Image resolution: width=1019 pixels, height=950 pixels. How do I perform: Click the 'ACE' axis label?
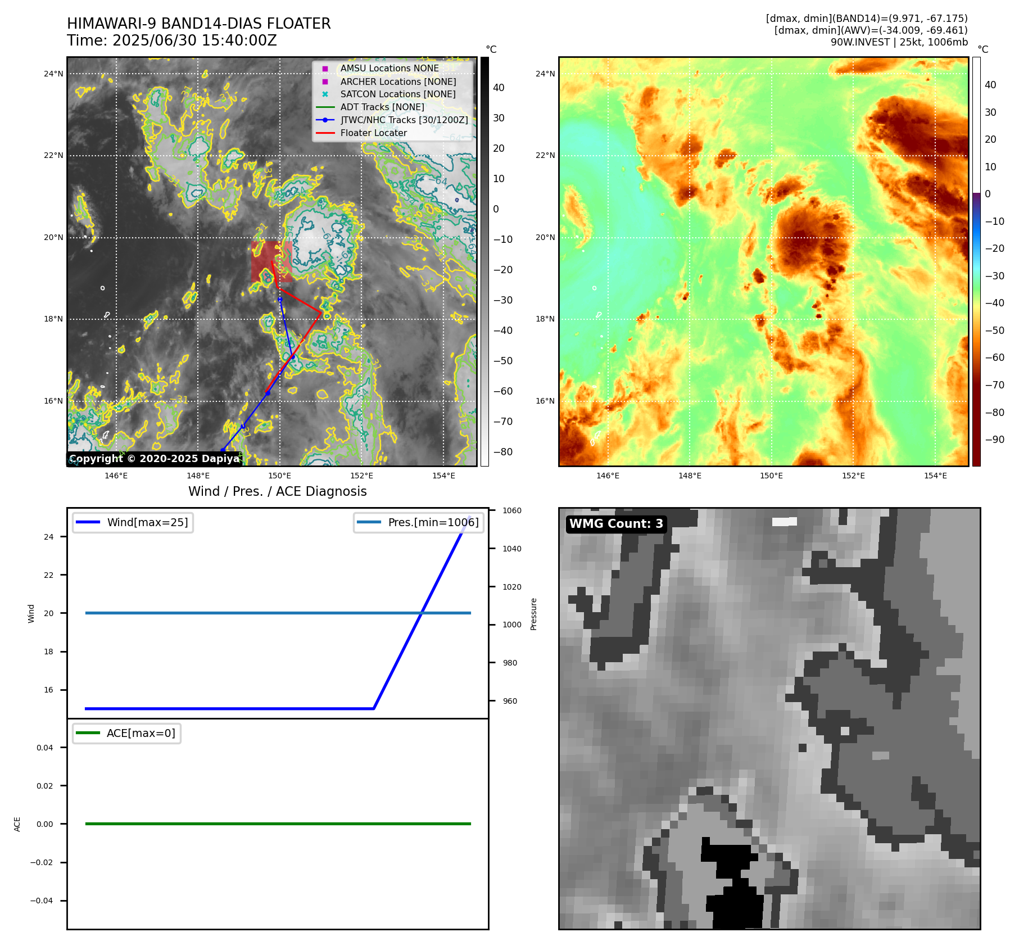click(x=17, y=824)
